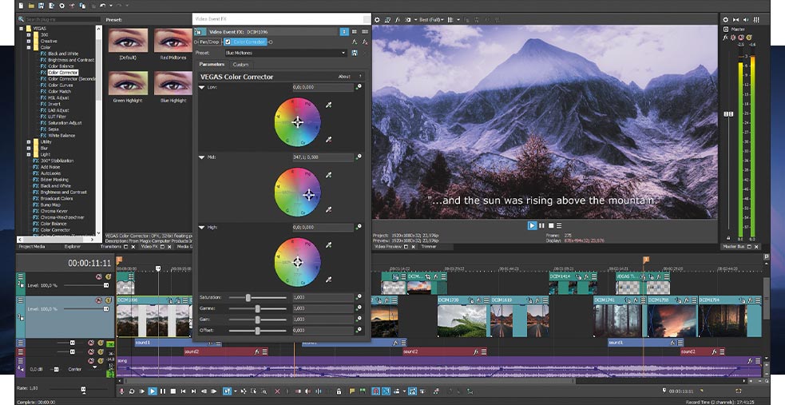Click the fx icon on sound2 clip
This screenshot has height=405, width=785.
coord(256,351)
